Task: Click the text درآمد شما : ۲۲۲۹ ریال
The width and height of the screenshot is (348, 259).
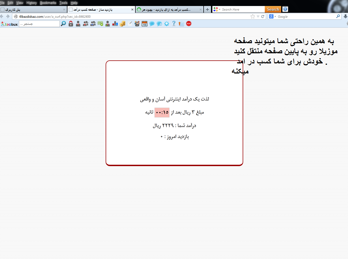Action: click(174, 126)
